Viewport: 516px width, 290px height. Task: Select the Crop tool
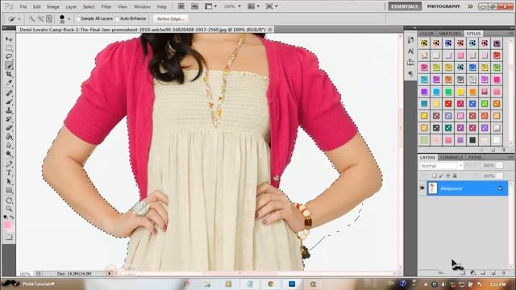pyautogui.click(x=9, y=74)
